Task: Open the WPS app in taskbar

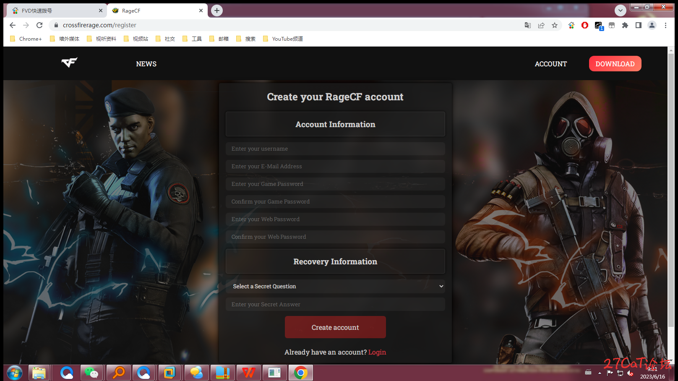Action: [249, 373]
